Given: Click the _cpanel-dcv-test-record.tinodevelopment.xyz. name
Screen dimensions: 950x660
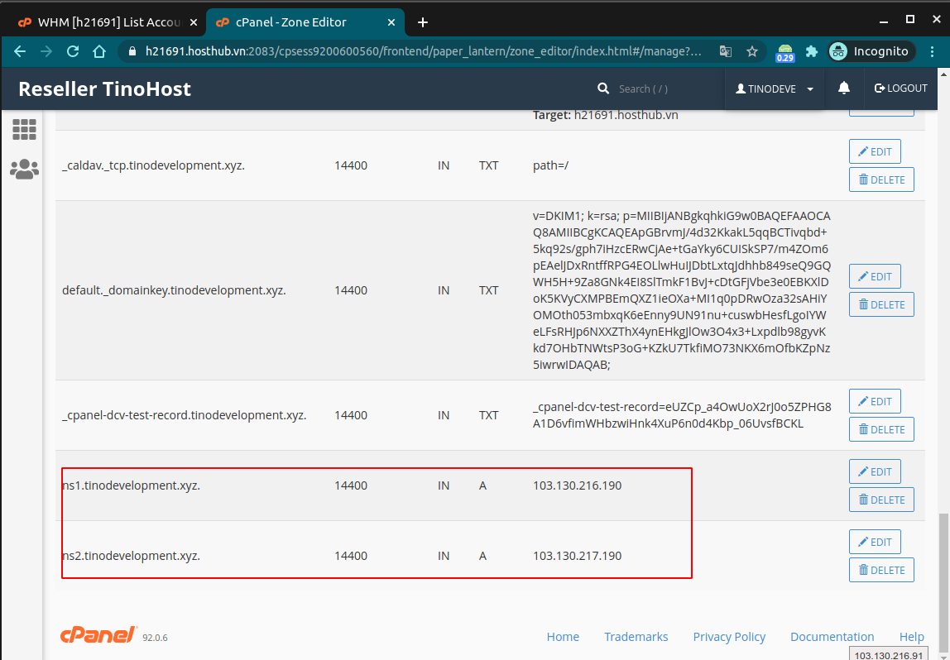Looking at the screenshot, I should click(x=185, y=415).
